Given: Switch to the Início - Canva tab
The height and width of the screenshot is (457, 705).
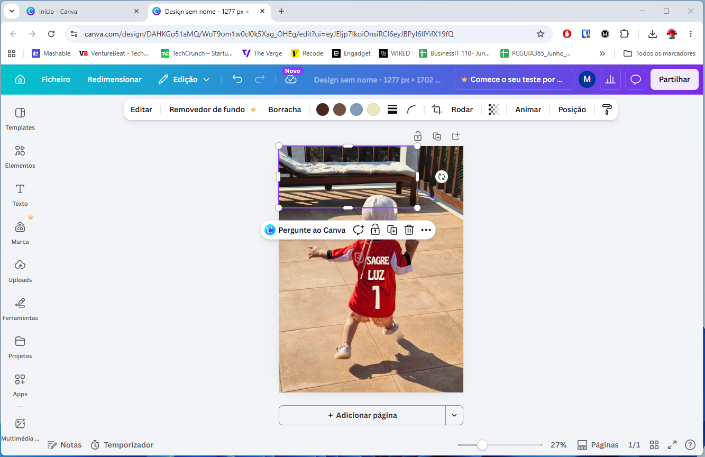Looking at the screenshot, I should (x=83, y=11).
